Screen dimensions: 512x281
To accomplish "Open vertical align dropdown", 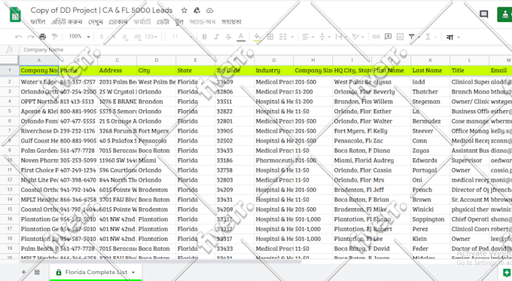I will [x=325, y=37].
